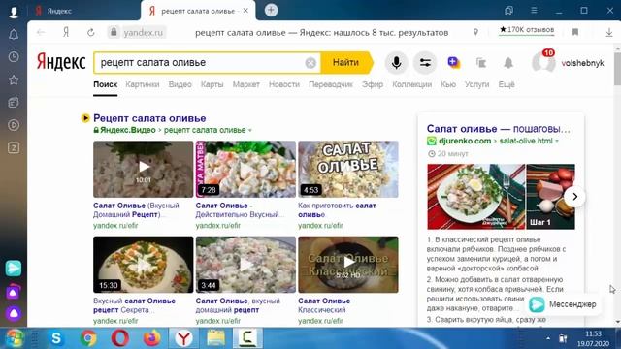621x349 pixels.
Task: Open the Рецепт салата оливье result title
Action: point(149,118)
